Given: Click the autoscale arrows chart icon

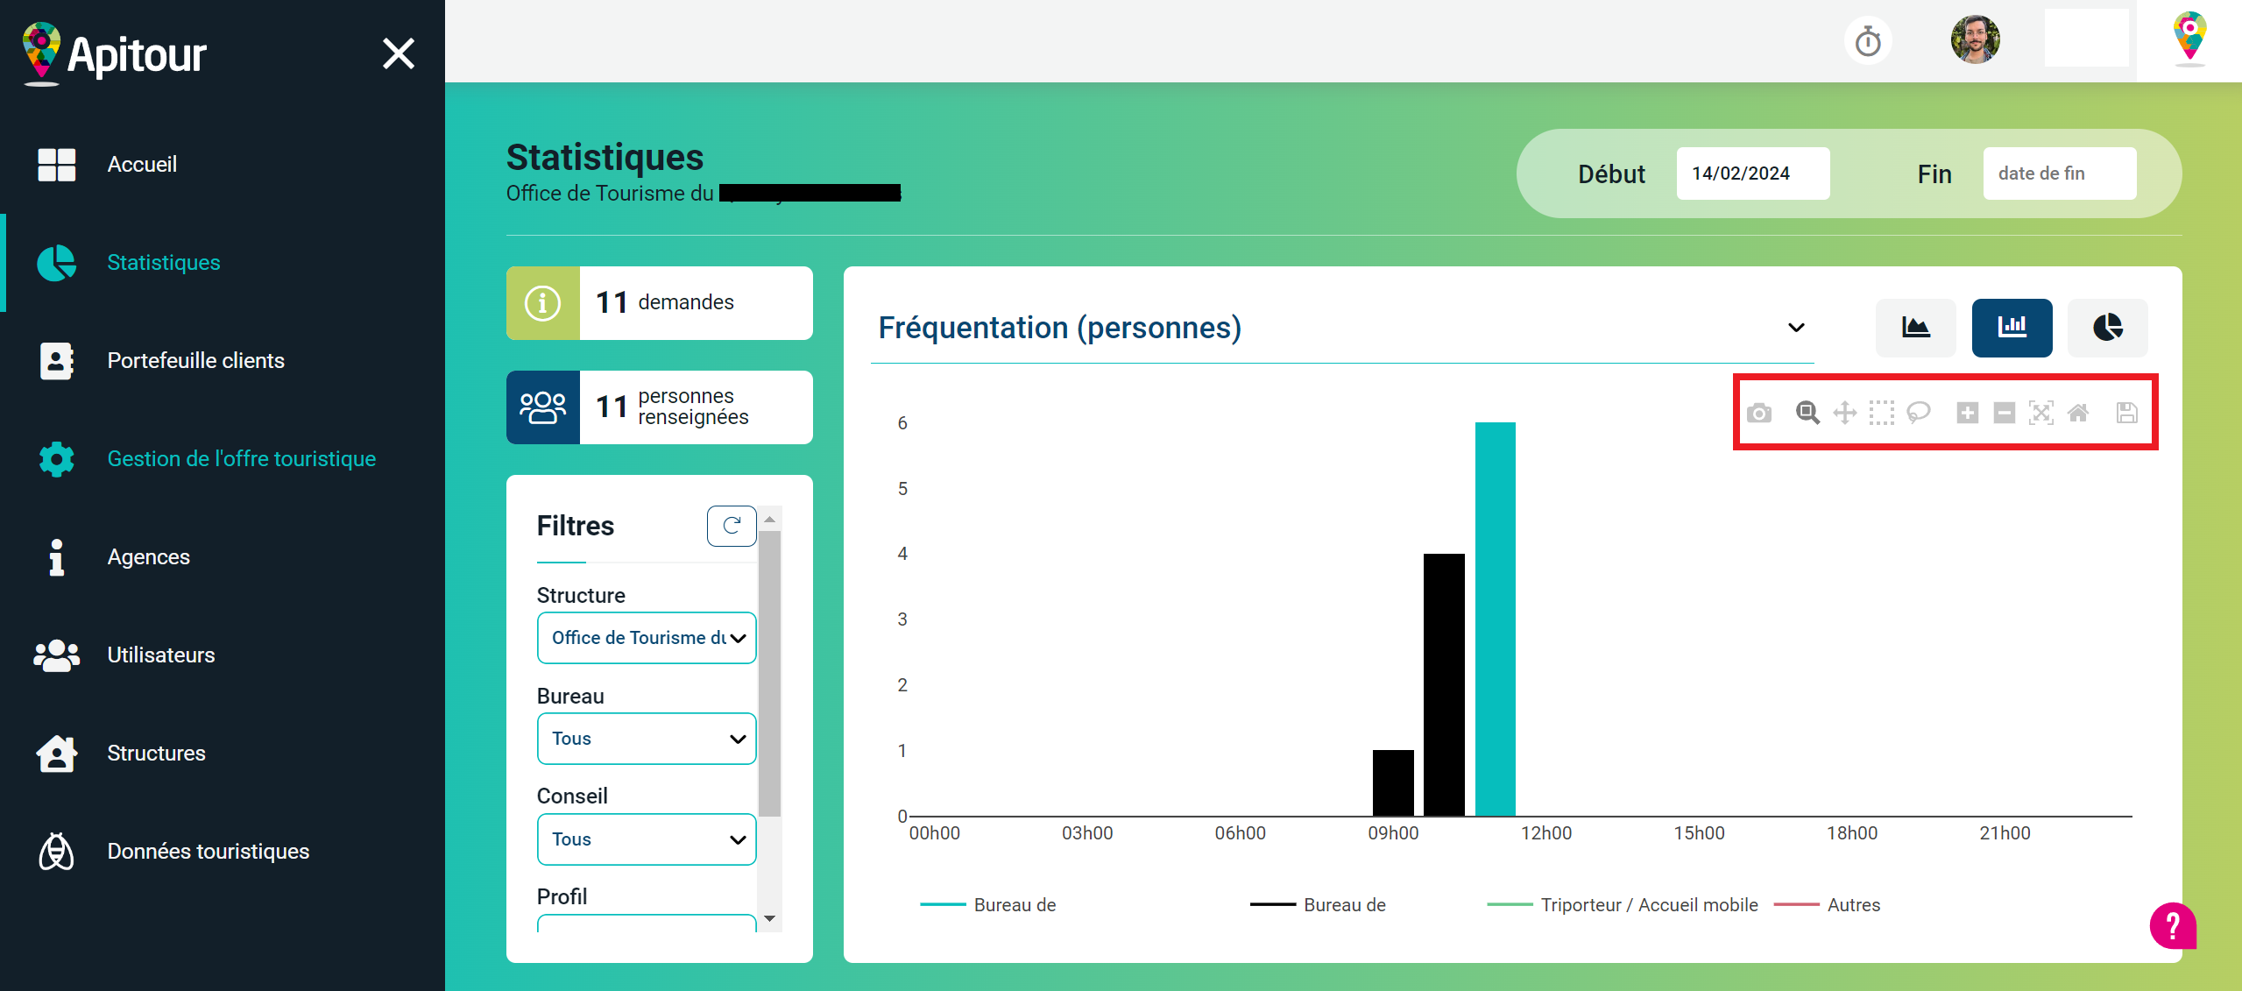Looking at the screenshot, I should [2040, 413].
